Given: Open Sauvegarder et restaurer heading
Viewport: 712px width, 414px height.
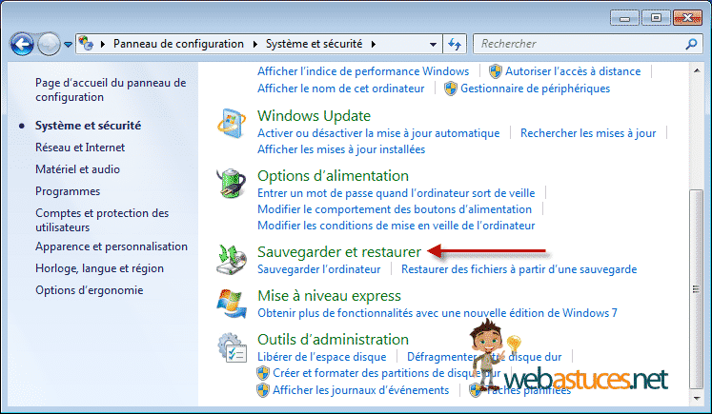Looking at the screenshot, I should 339,251.
